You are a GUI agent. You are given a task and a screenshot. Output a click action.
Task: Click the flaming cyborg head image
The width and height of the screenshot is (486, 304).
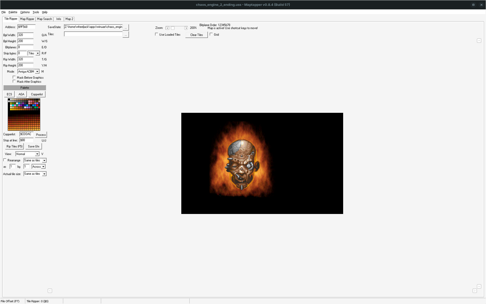click(241, 159)
